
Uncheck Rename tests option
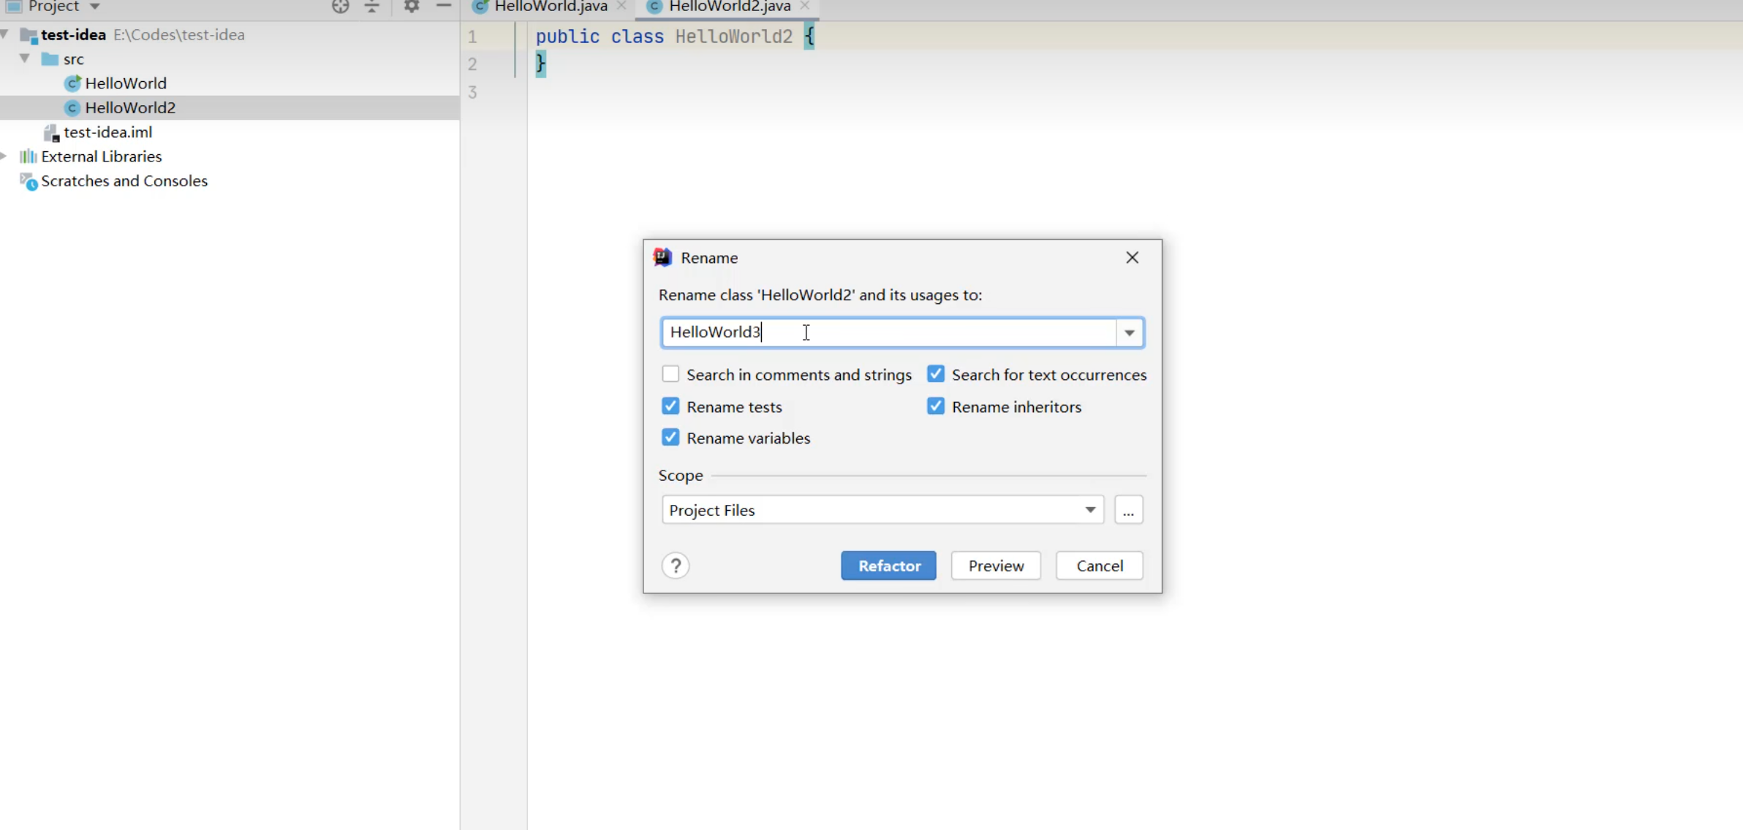click(670, 406)
